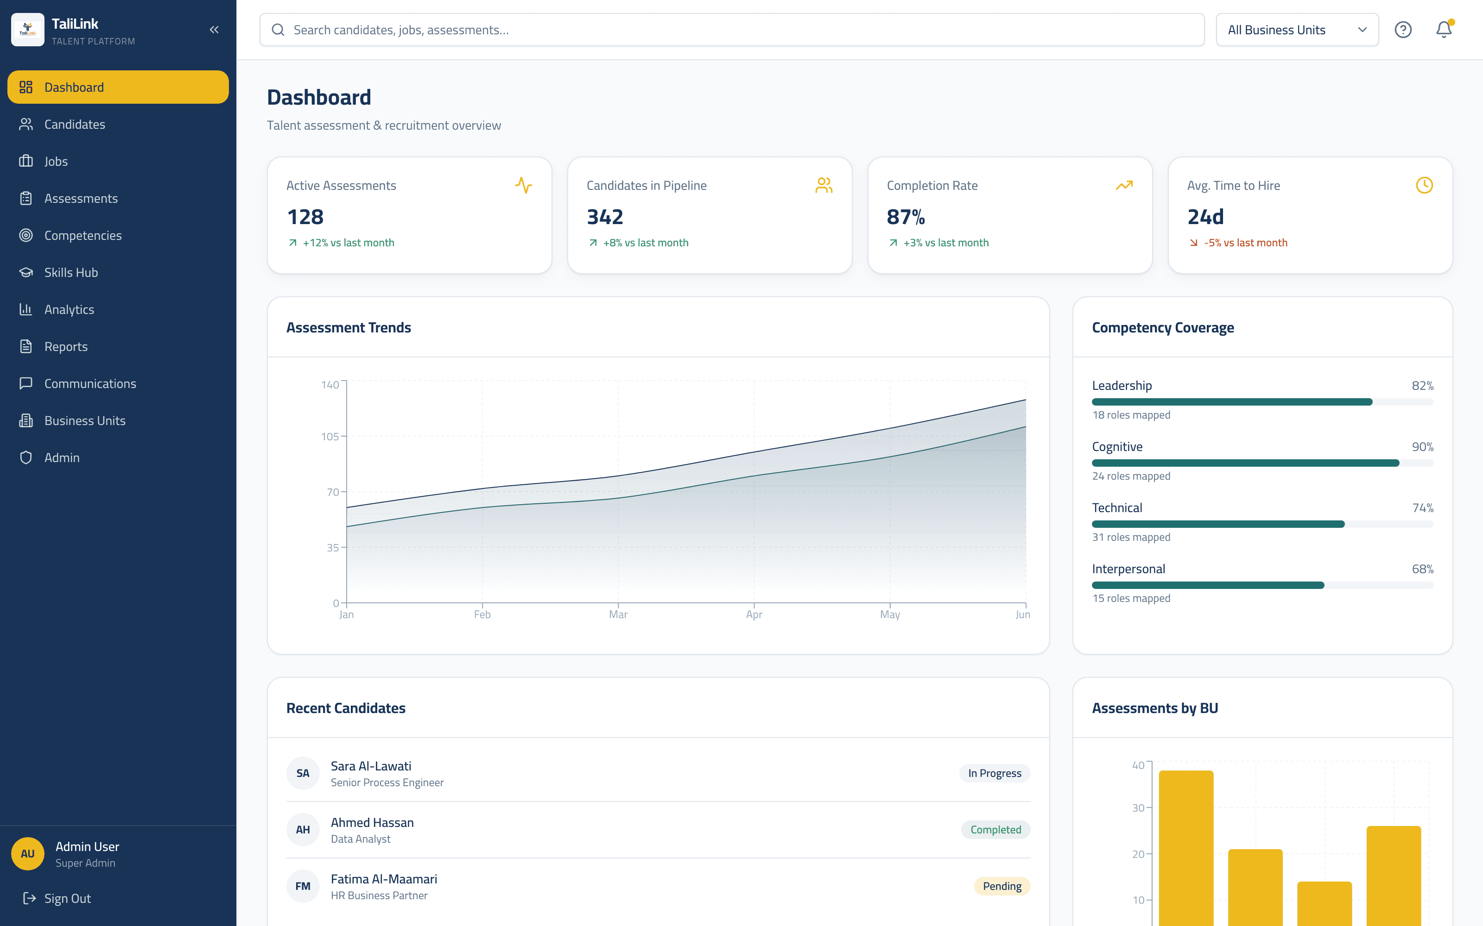1483x926 pixels.
Task: Click Fatima Al-Maamari candidate name
Action: pyautogui.click(x=384, y=879)
